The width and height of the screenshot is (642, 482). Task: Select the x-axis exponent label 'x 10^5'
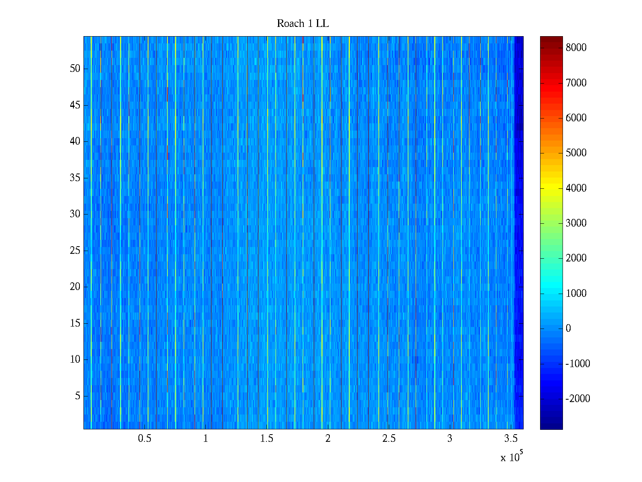tap(511, 457)
